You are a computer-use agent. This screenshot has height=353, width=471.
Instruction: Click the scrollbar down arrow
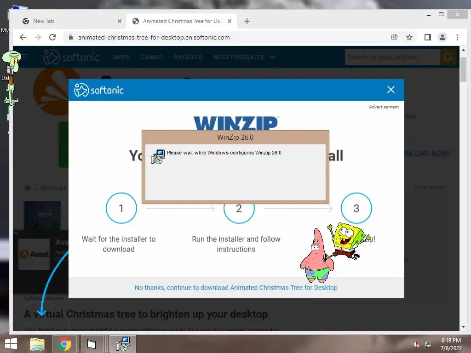(463, 327)
